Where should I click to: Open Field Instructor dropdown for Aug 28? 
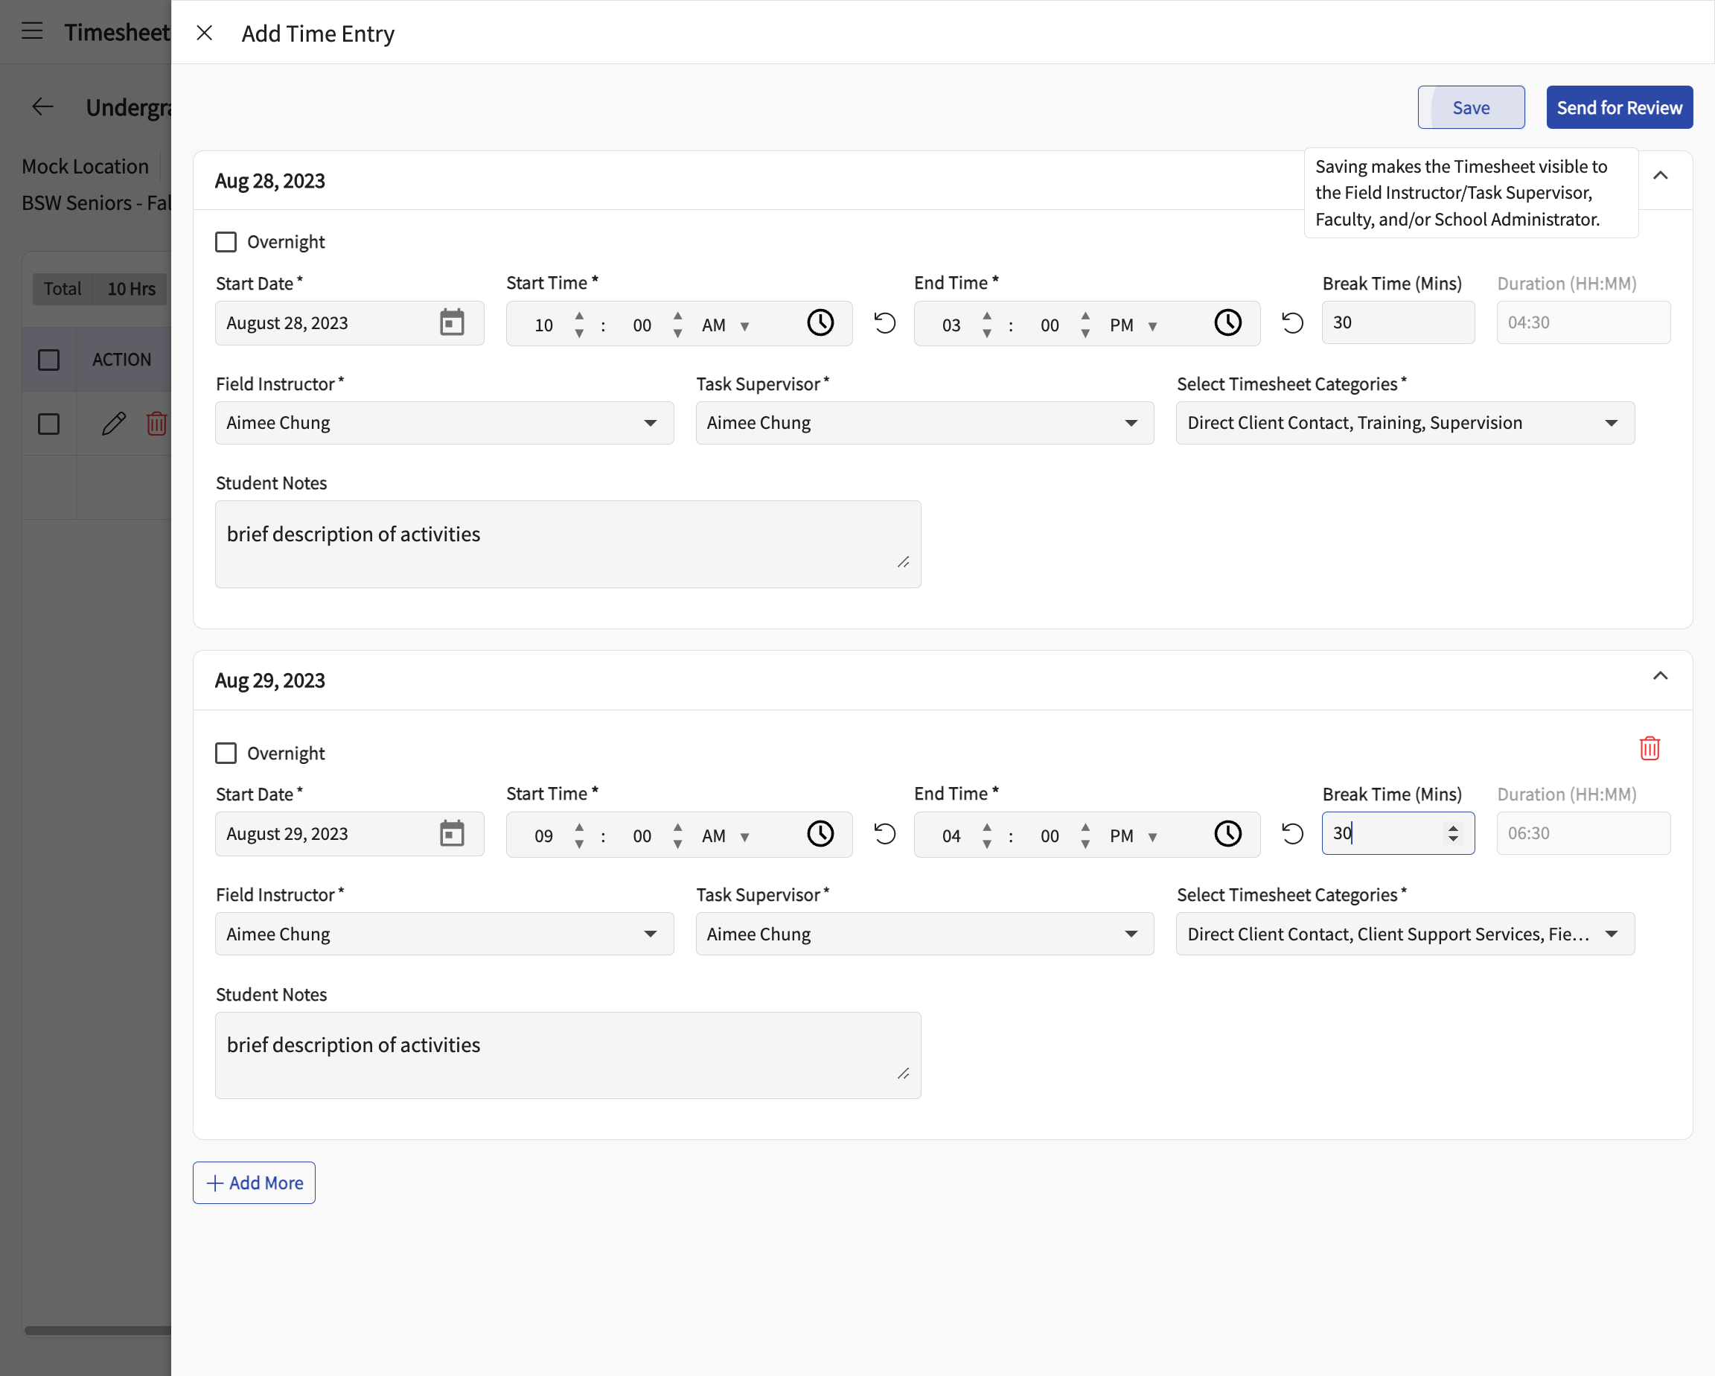point(444,423)
